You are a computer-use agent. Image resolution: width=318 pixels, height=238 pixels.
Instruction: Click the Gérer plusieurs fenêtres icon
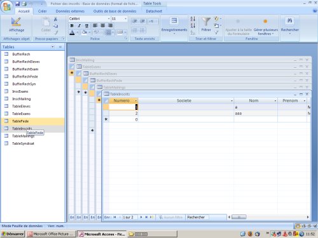[265, 22]
